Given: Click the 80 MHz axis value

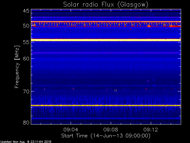Looking at the screenshot, I should (x=26, y=122).
